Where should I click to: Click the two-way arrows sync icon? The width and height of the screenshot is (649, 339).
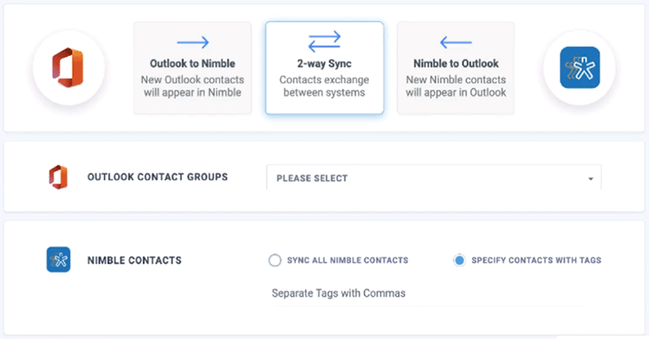click(324, 42)
